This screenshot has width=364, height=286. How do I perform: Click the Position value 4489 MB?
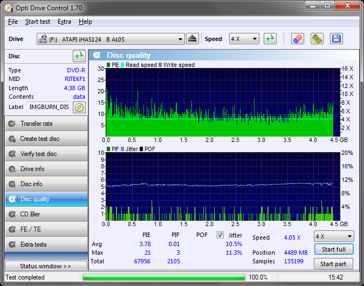tap(296, 253)
